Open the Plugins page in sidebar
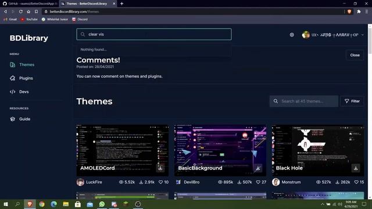The height and width of the screenshot is (209, 372). pos(22,78)
